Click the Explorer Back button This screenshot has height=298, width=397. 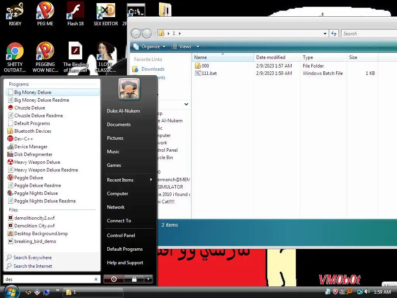pos(136,33)
